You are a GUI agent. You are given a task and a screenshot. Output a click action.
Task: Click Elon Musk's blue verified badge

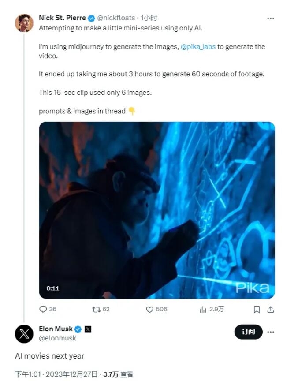point(78,329)
